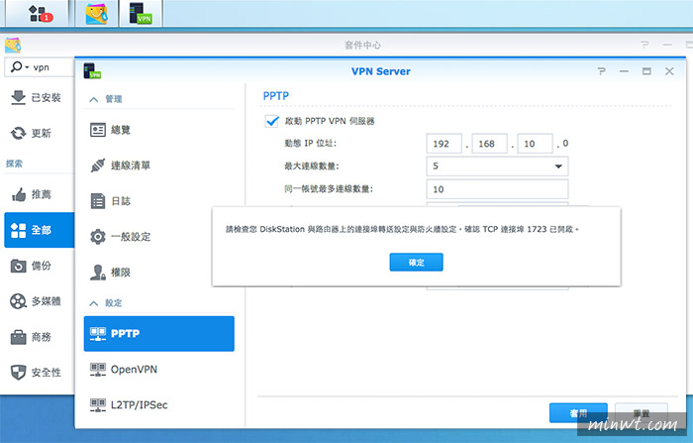Open the 商務 (Business) category in Package Center

point(39,337)
